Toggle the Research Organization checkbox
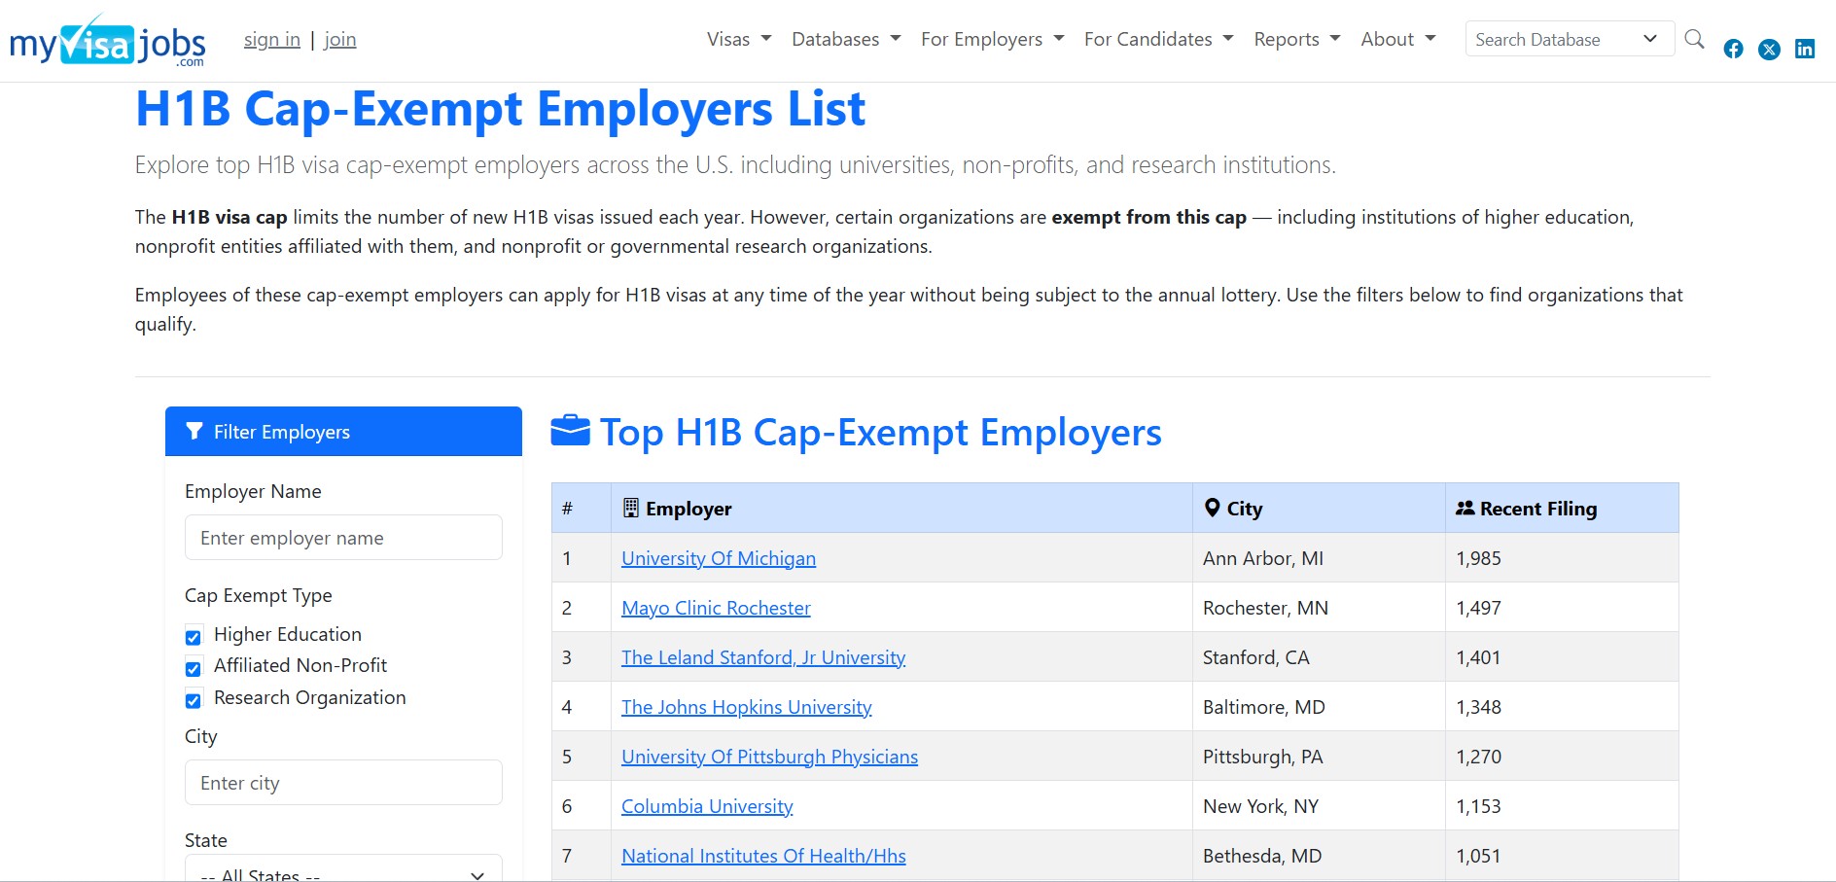The image size is (1836, 882). (x=194, y=700)
